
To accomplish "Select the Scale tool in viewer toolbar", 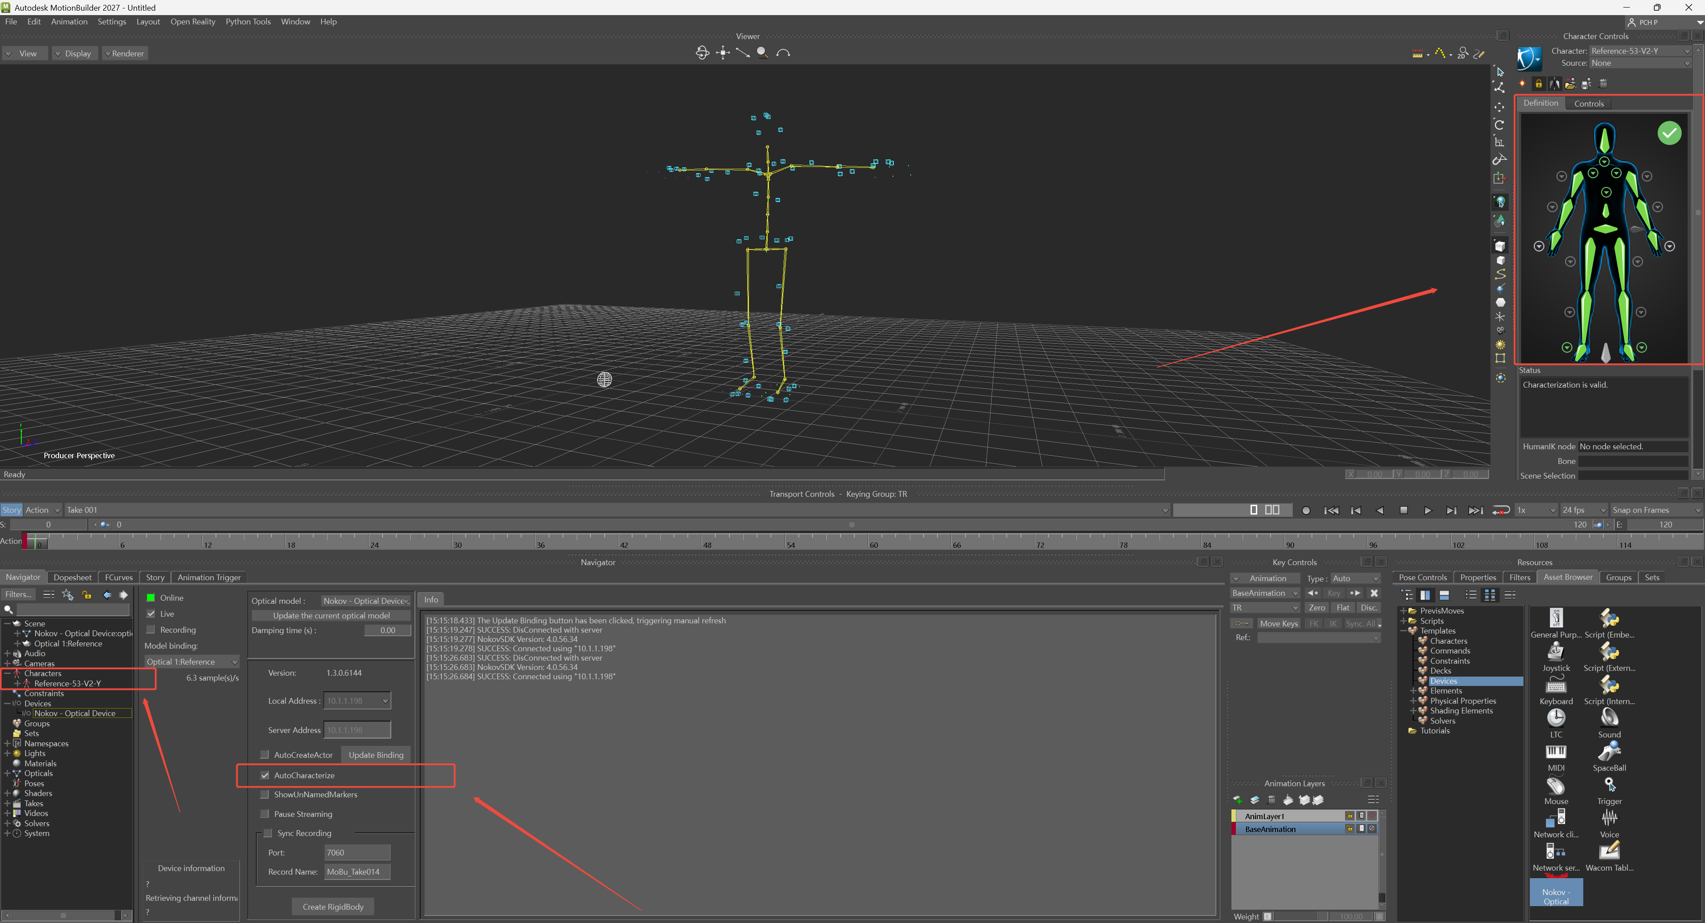I will click(1499, 142).
